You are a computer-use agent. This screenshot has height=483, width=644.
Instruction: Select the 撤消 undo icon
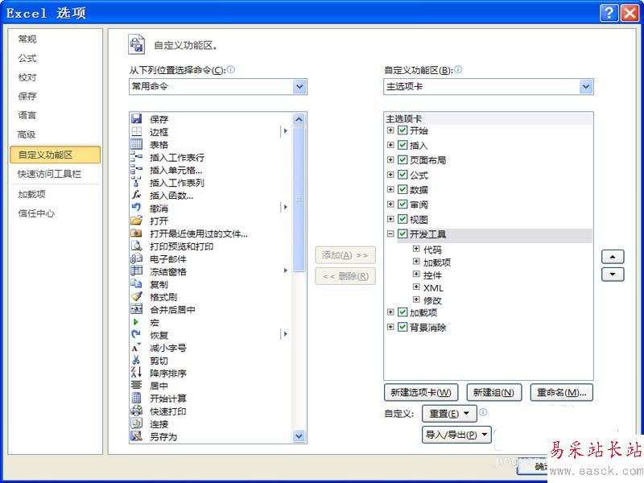pyautogui.click(x=136, y=208)
